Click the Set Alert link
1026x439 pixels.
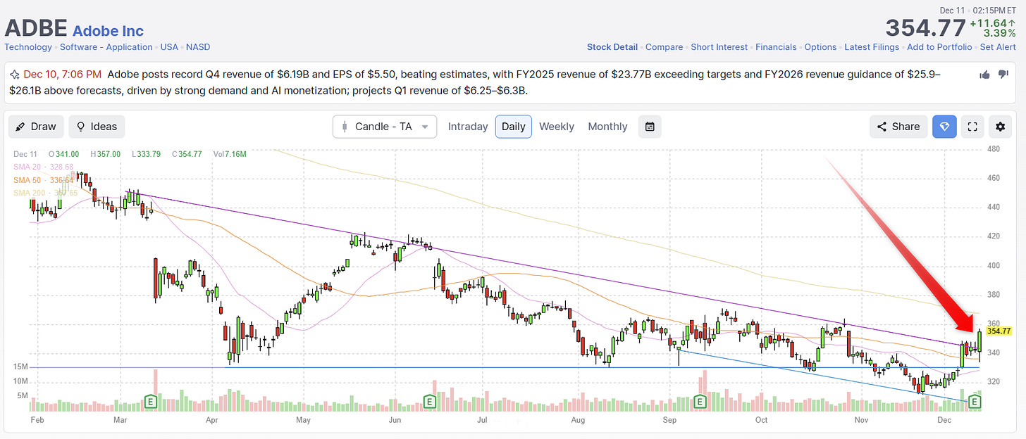pos(999,47)
